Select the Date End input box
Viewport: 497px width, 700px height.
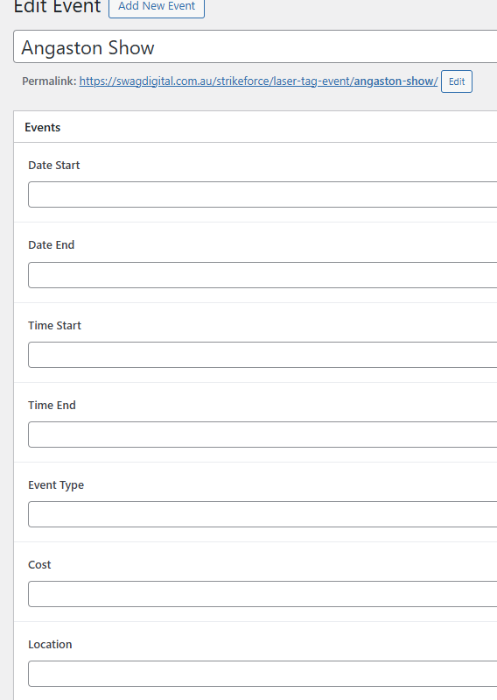262,275
